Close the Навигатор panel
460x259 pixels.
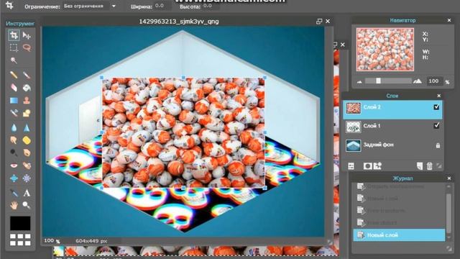[x=449, y=20]
